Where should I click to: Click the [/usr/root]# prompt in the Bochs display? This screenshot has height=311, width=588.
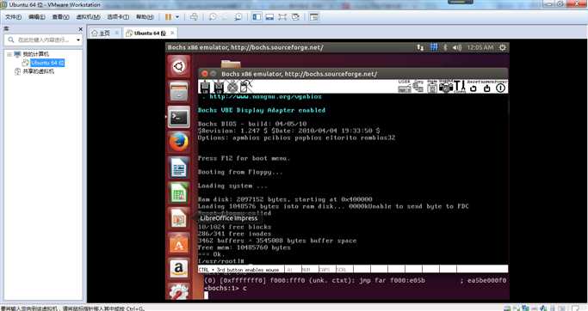221,261
